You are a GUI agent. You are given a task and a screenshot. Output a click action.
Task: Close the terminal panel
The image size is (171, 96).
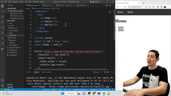coord(113,72)
